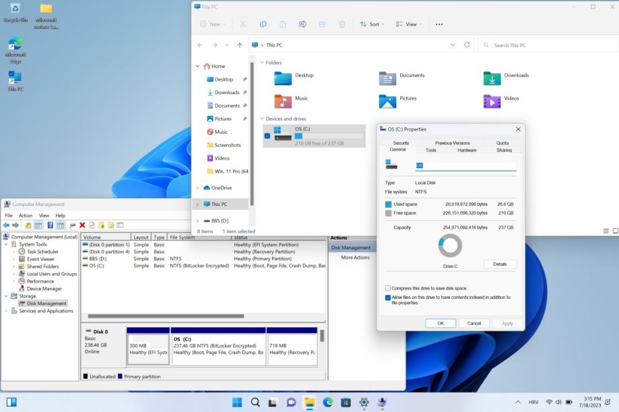The image size is (619, 412).
Task: Click the red X delete icon
Action: coord(82,225)
